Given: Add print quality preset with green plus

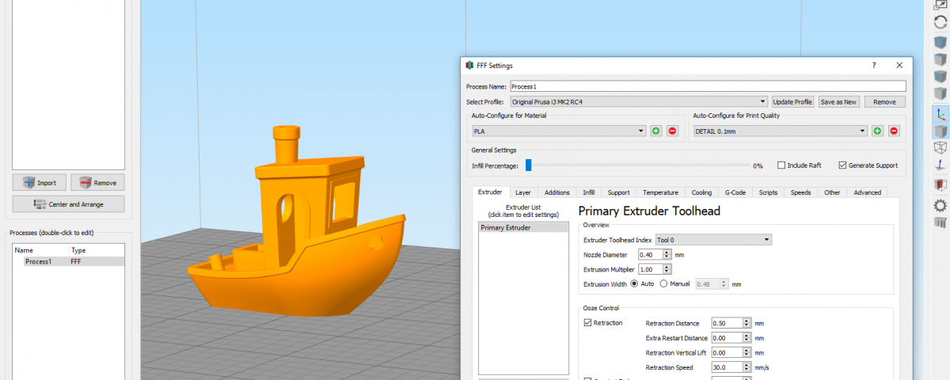Looking at the screenshot, I should tap(877, 131).
